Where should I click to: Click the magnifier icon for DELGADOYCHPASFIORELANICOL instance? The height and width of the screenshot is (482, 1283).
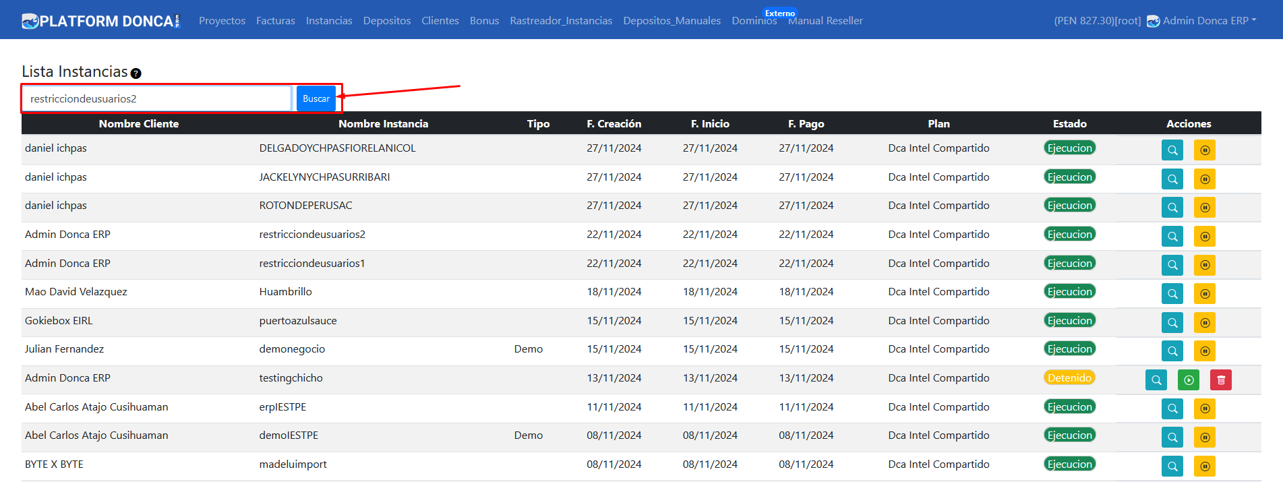coord(1172,150)
